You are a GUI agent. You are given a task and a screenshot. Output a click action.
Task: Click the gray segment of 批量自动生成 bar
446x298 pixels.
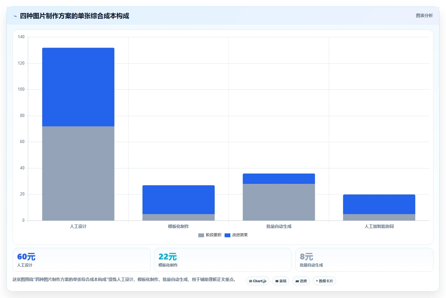click(x=279, y=202)
